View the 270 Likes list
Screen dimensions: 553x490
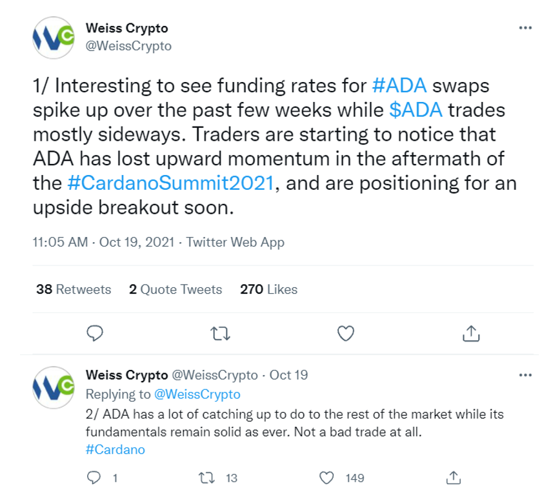(268, 289)
